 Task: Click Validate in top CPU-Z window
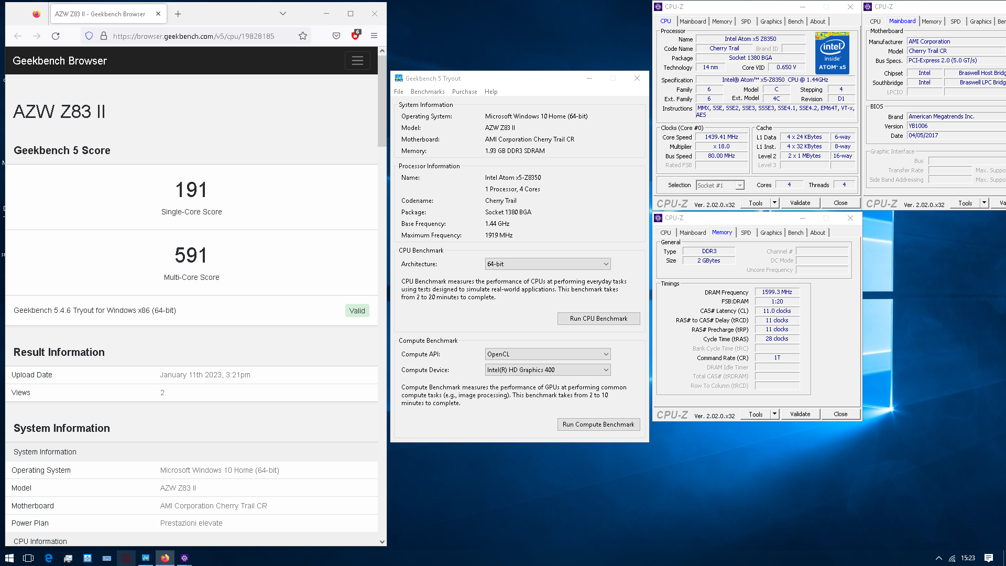(x=800, y=203)
